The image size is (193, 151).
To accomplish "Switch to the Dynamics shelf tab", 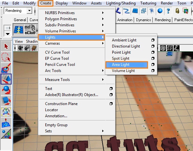I will coord(143,20).
